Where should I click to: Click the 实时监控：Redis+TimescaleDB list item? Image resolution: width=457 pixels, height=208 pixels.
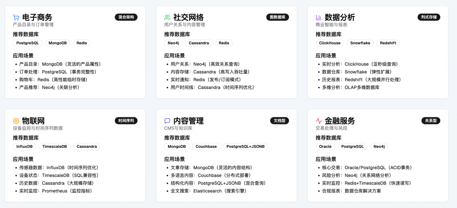tap(366, 183)
